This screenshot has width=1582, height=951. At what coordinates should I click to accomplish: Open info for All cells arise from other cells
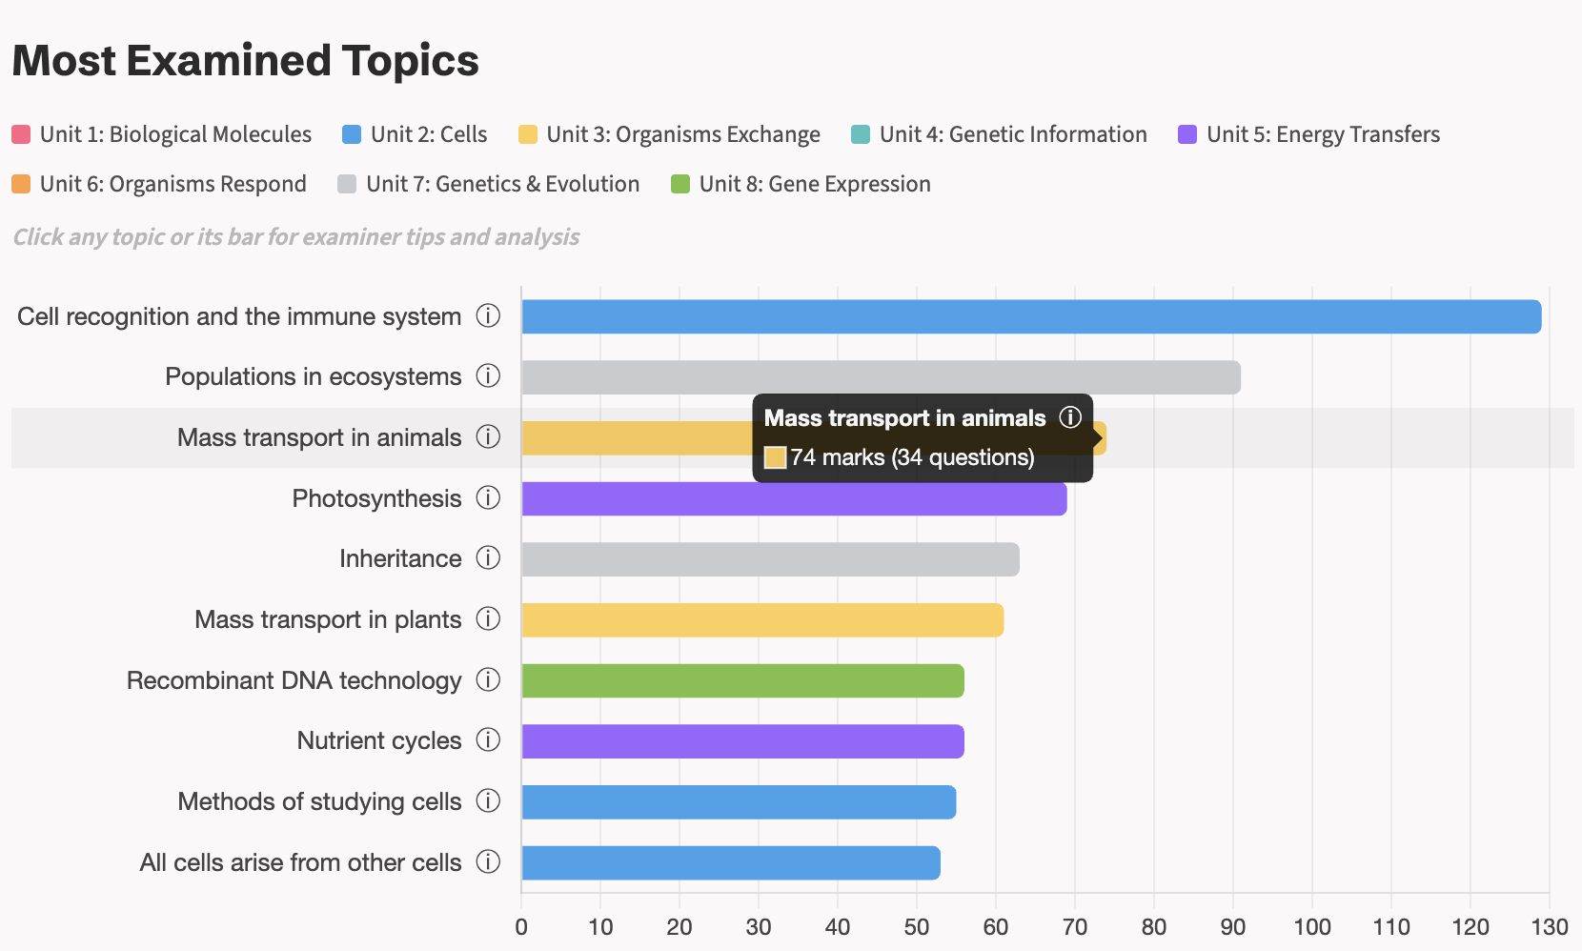tap(488, 861)
